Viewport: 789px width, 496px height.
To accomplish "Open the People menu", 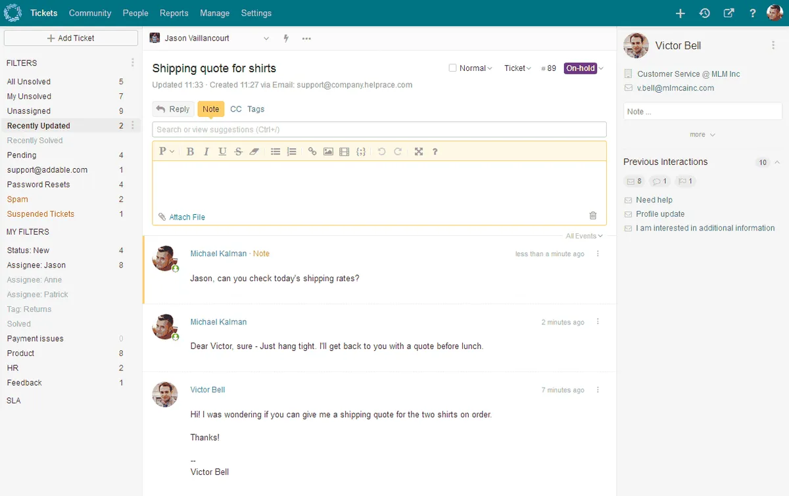I will pos(135,13).
